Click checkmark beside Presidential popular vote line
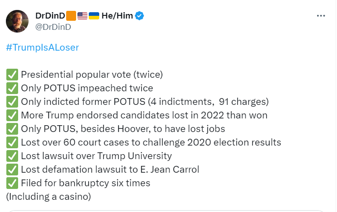Viewport: 337px width, 212px height. 12,75
